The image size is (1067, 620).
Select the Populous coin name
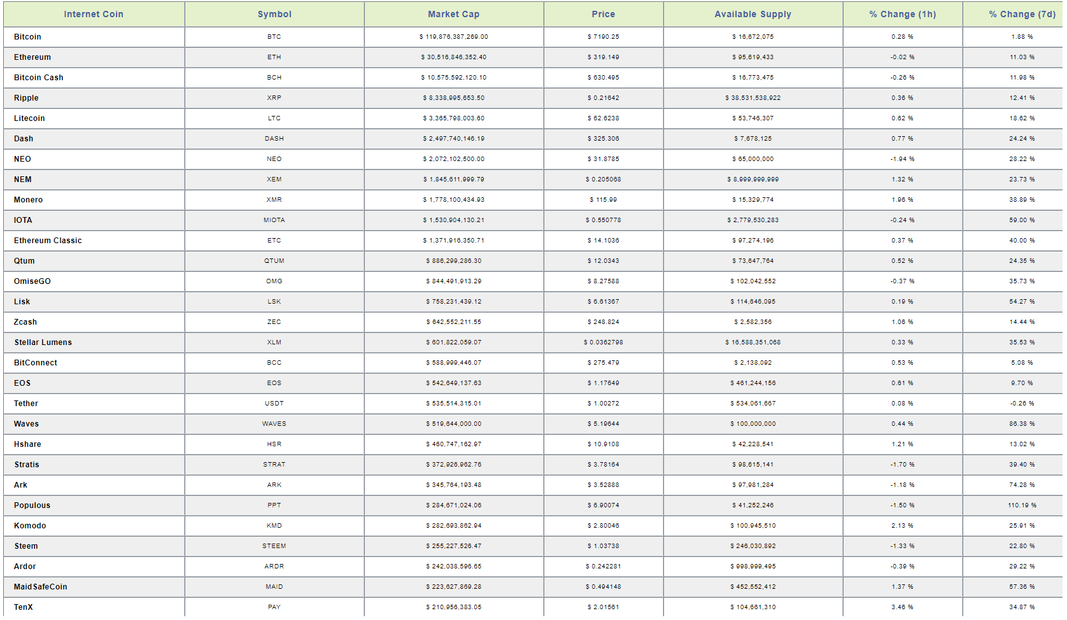[x=32, y=505]
